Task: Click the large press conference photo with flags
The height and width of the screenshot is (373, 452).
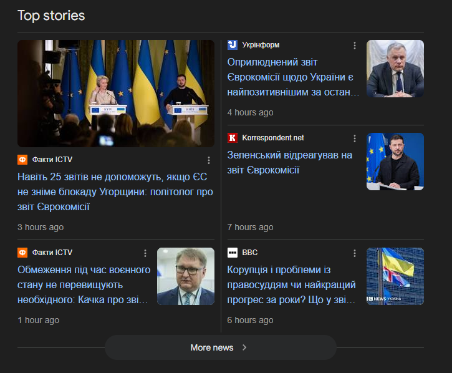Action: click(116, 94)
